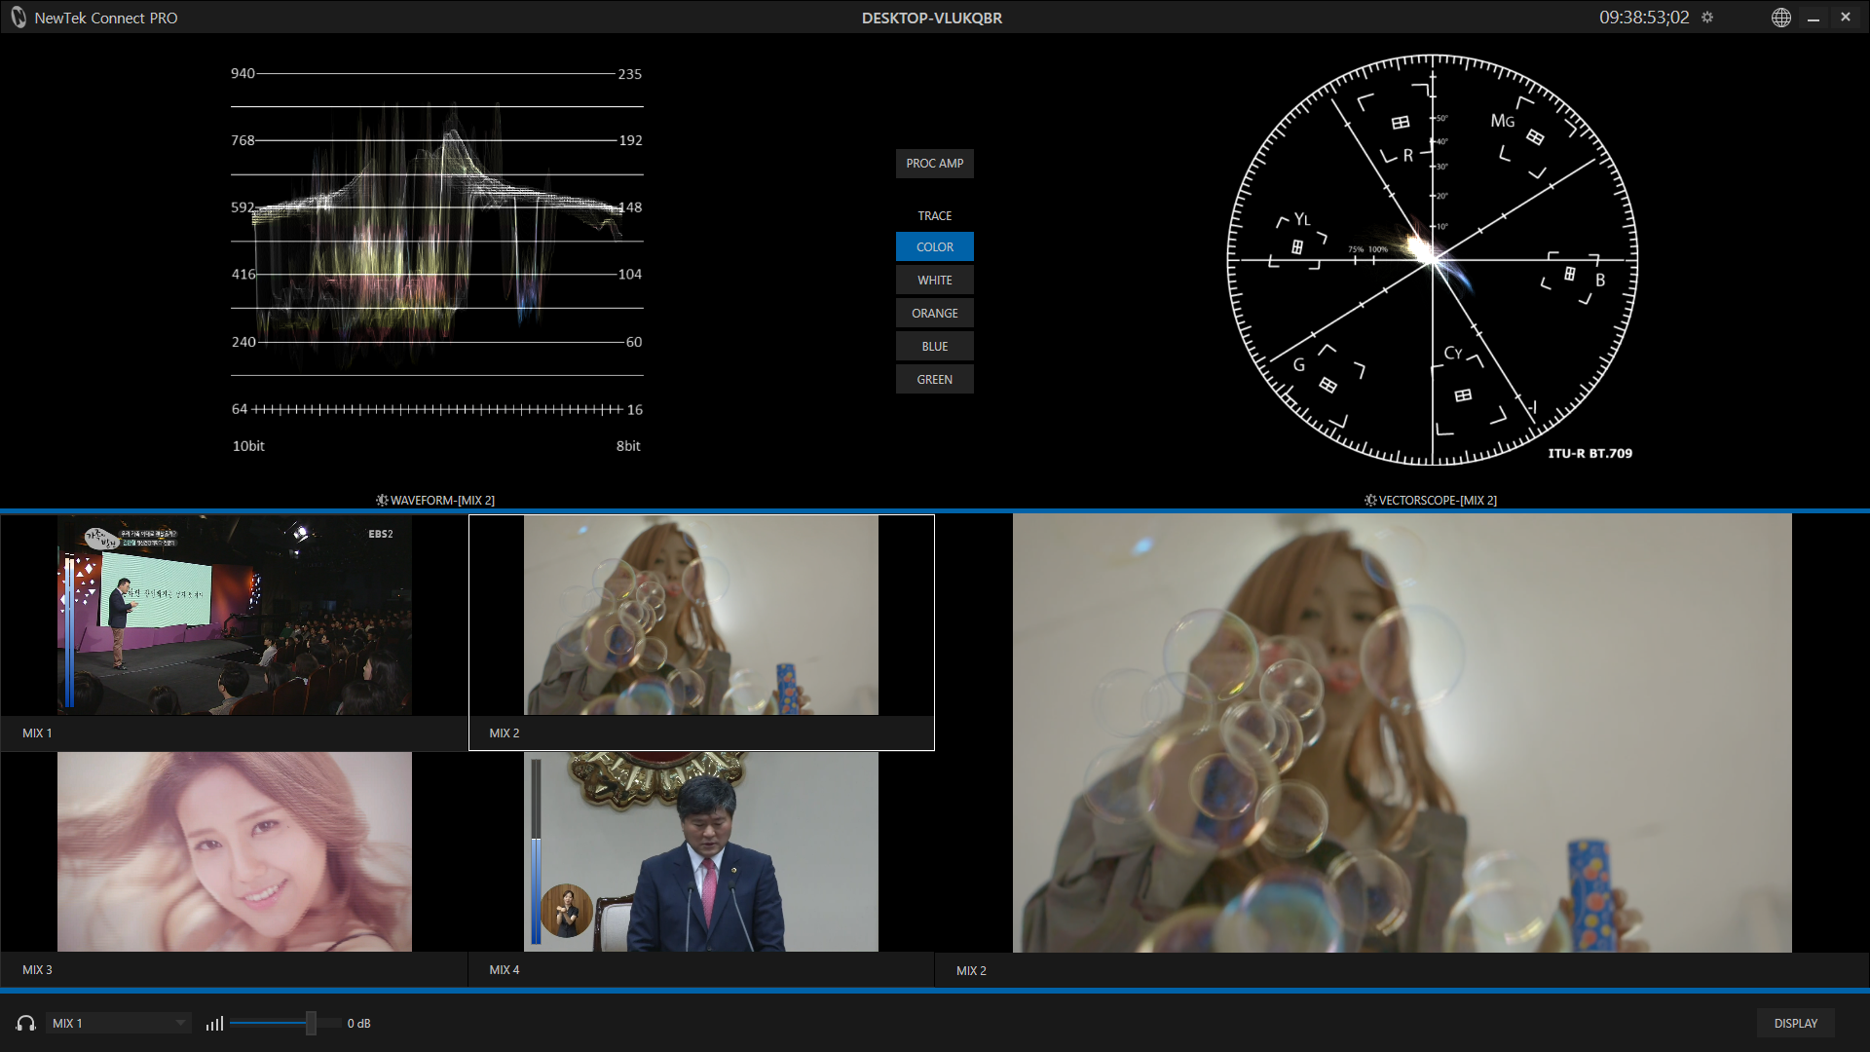
Task: Select the MIX 1 stage preview thumbnail
Action: coord(234,616)
